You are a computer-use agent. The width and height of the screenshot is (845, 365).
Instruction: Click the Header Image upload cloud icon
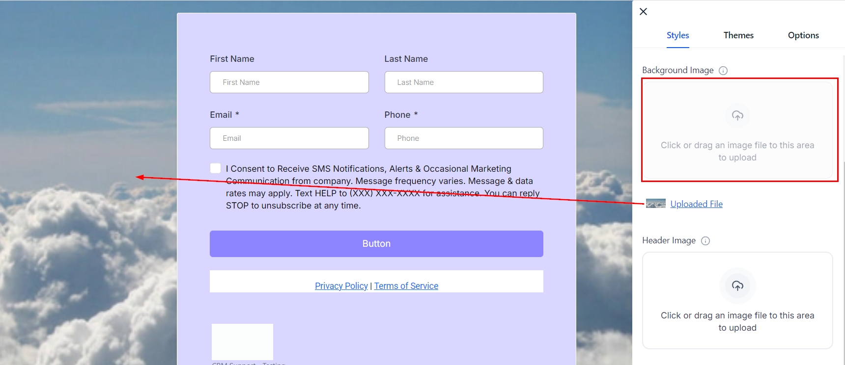737,286
